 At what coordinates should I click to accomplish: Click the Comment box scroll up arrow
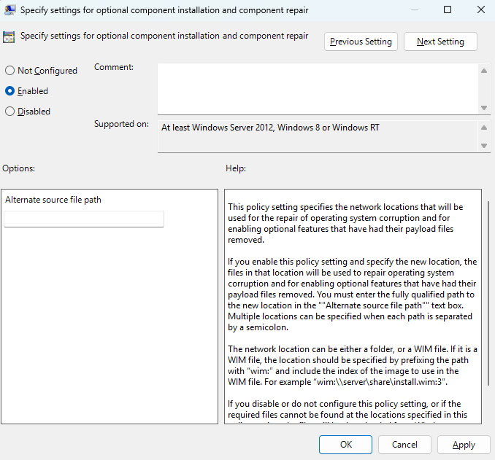coord(483,71)
